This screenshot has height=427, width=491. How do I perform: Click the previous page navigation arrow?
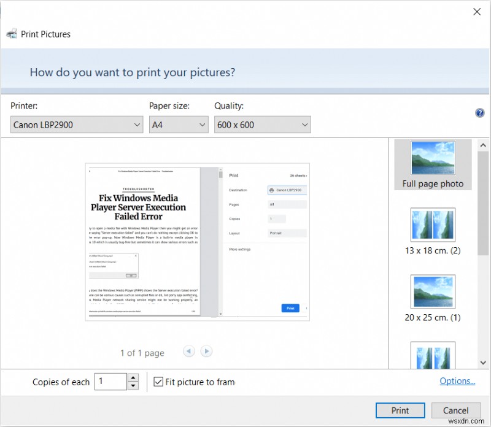click(x=189, y=350)
